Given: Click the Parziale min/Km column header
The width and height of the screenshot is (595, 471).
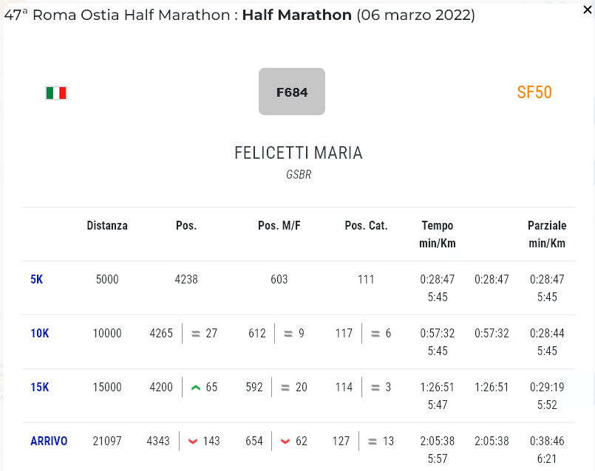Looking at the screenshot, I should coord(547,234).
